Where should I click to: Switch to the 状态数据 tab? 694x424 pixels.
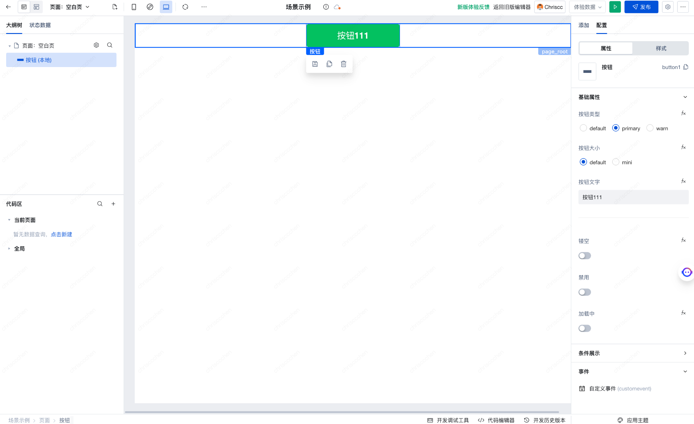(x=40, y=25)
